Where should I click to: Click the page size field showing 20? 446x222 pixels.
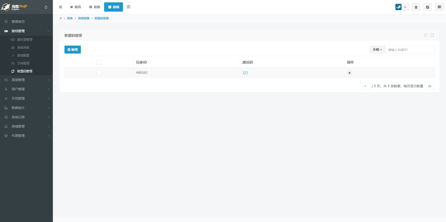click(429, 86)
